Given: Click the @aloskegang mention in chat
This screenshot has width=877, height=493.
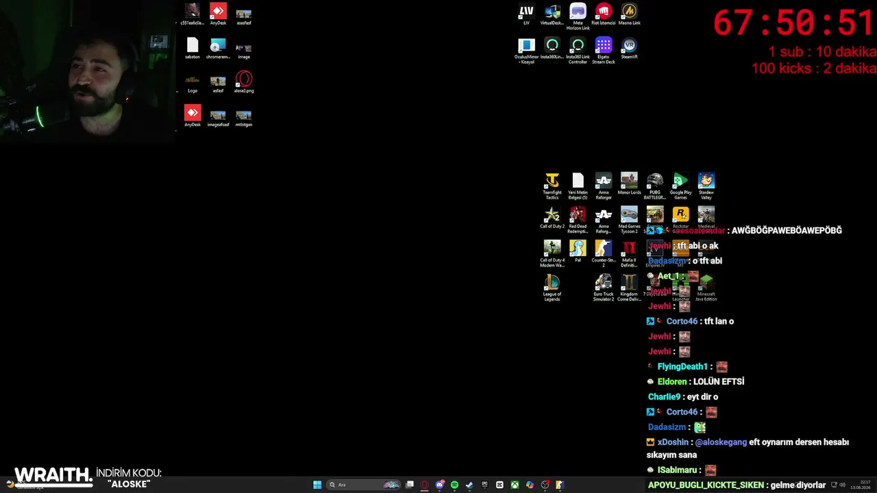Looking at the screenshot, I should click(721, 442).
